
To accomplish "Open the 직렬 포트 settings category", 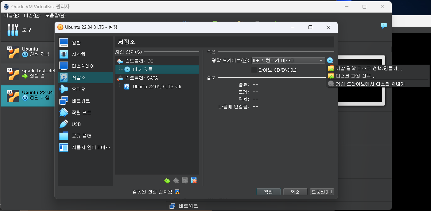I will click(x=85, y=112).
